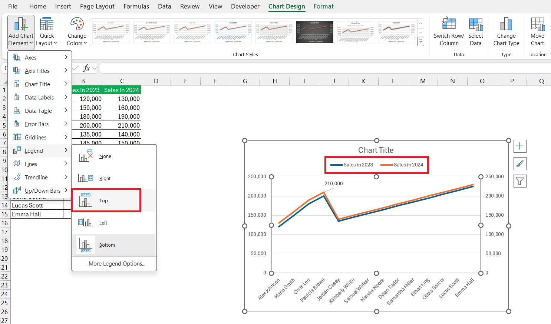The height and width of the screenshot is (324, 551).
Task: Click the Move Chart icon
Action: coord(537,24)
